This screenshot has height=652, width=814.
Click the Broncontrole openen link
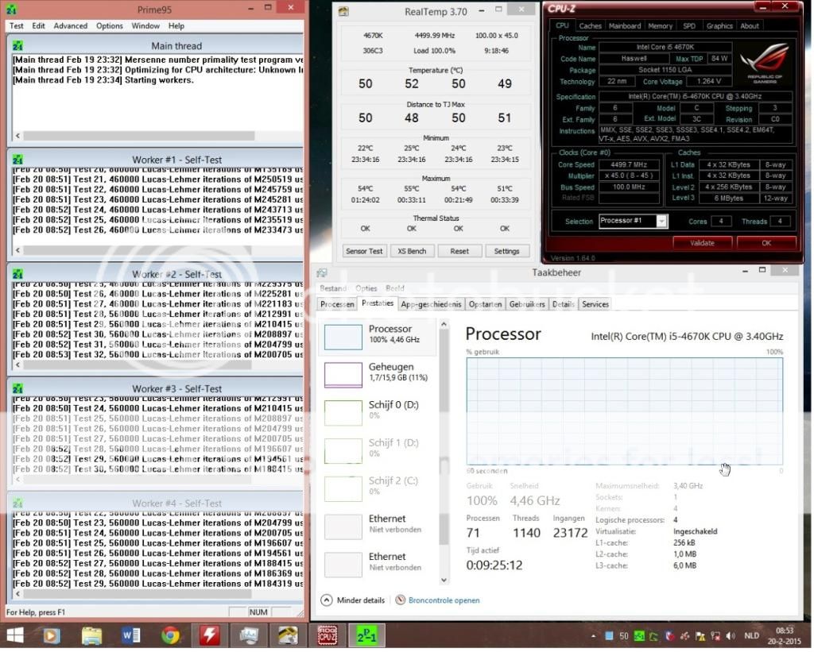(x=444, y=600)
